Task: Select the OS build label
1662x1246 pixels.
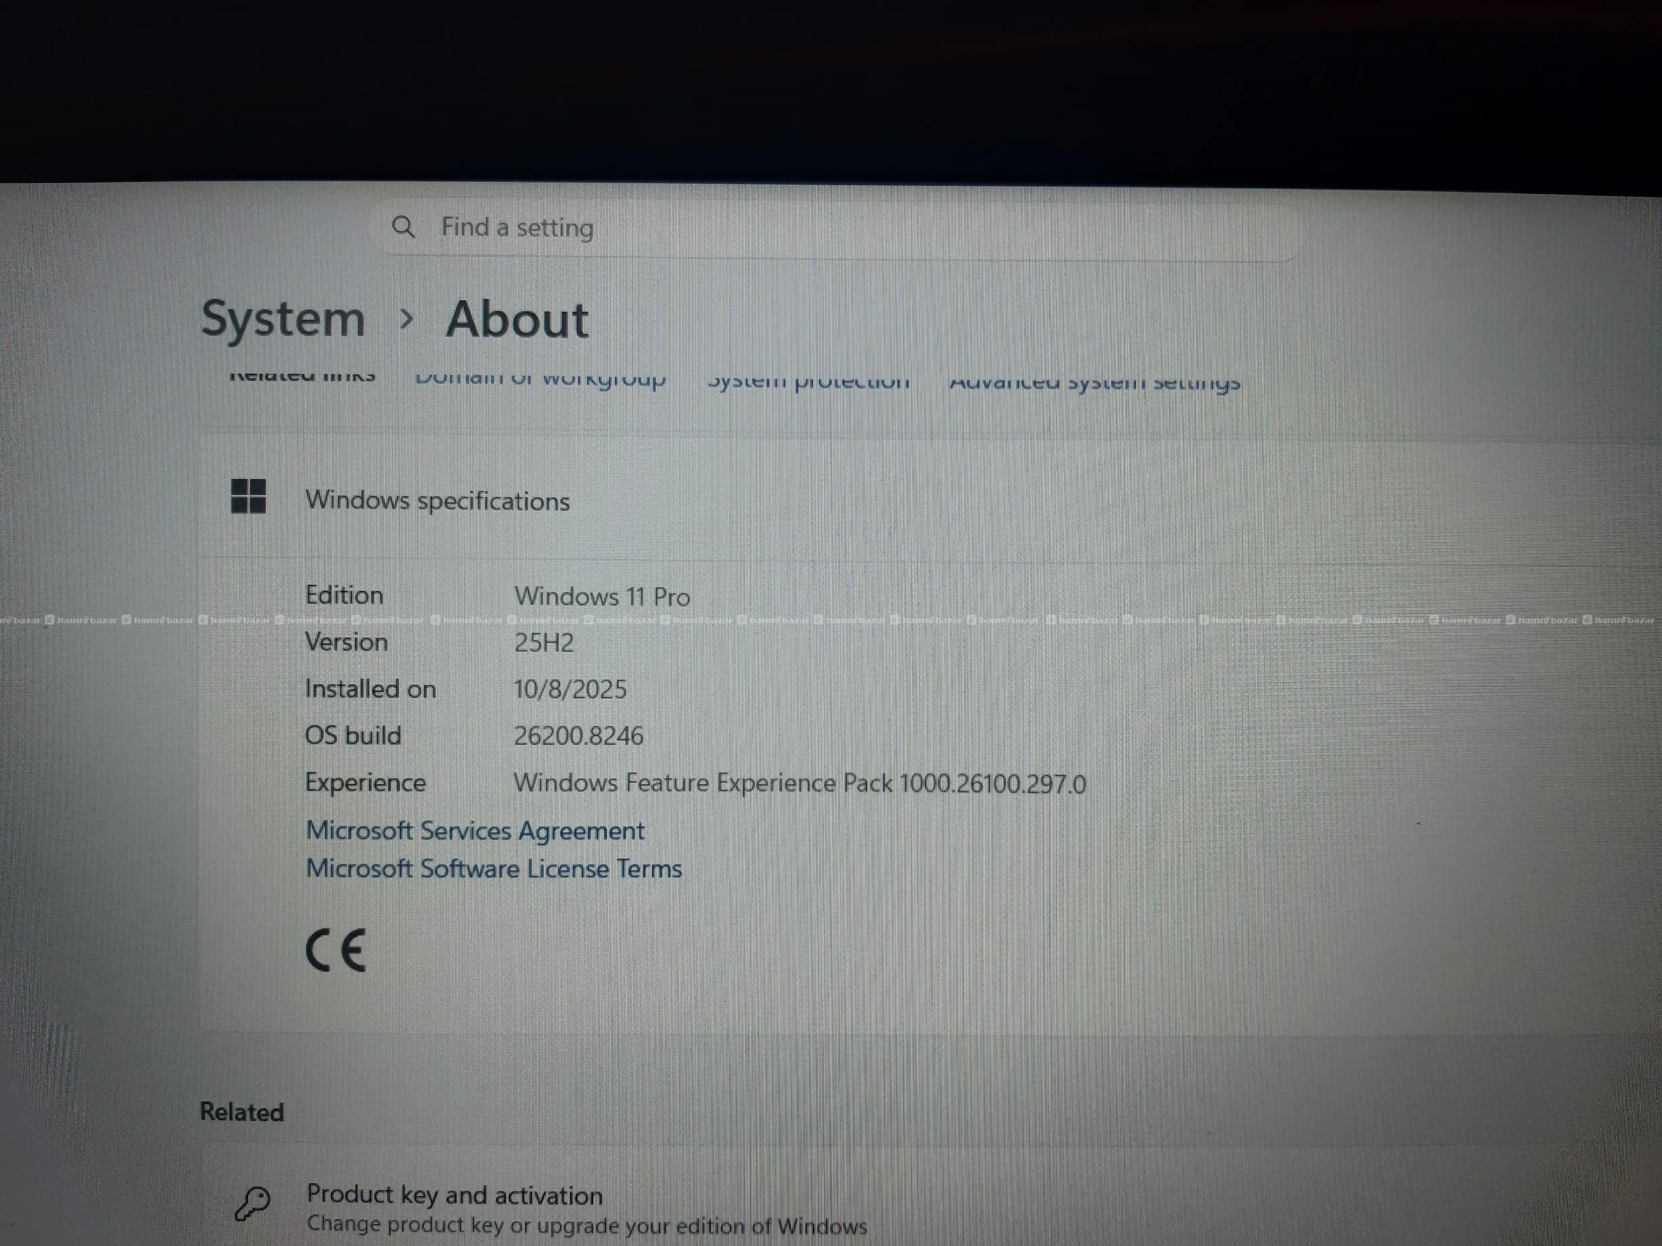Action: coord(353,736)
